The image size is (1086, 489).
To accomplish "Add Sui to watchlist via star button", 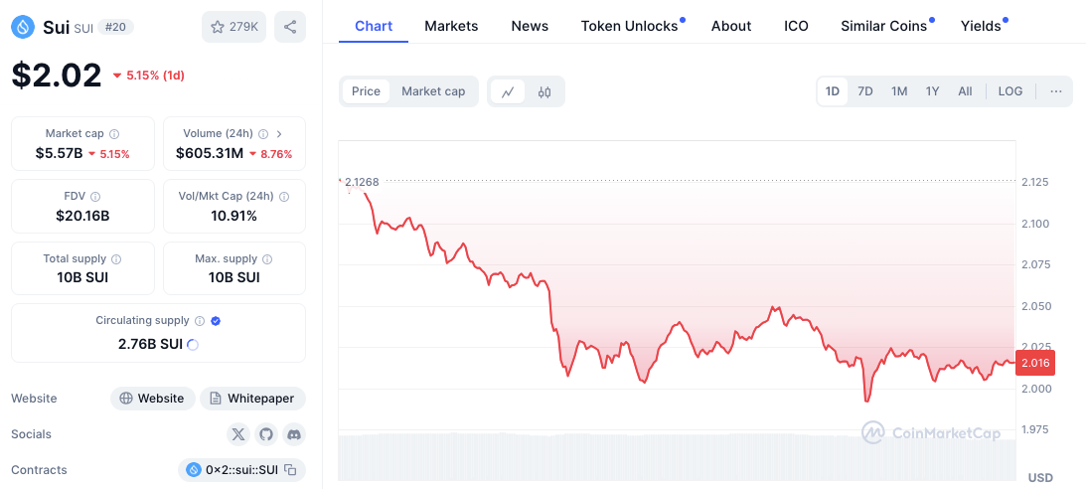I will pyautogui.click(x=234, y=27).
